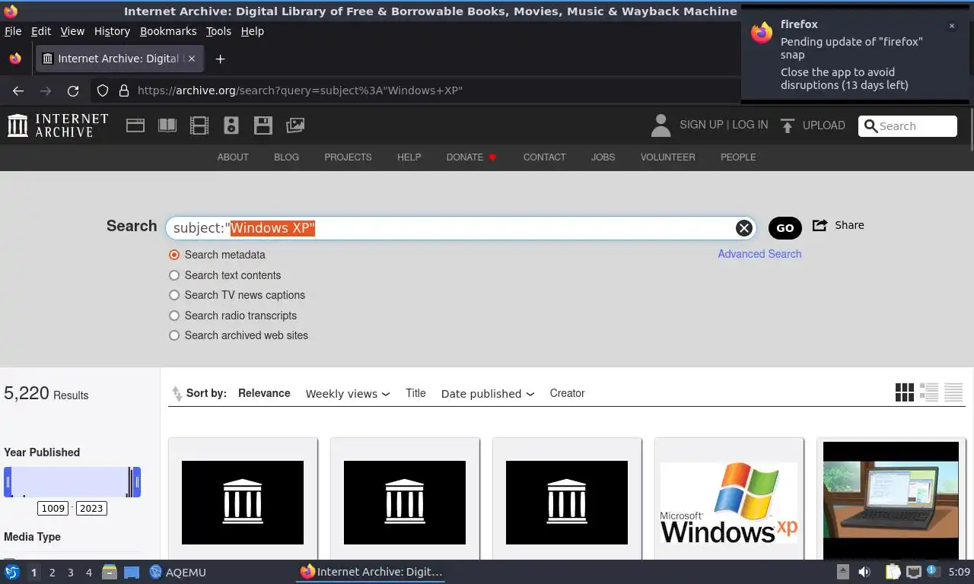This screenshot has width=974, height=584.
Task: Click the tracking protection shield icon
Action: click(103, 90)
